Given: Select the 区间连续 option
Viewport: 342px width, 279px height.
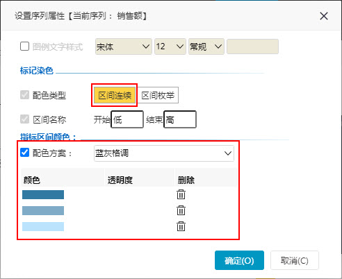Looking at the screenshot, I should pos(115,95).
